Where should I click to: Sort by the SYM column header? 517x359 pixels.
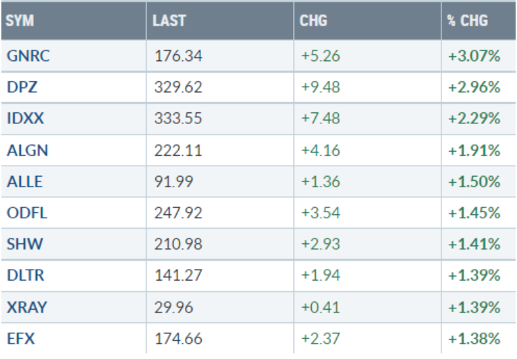coord(19,21)
